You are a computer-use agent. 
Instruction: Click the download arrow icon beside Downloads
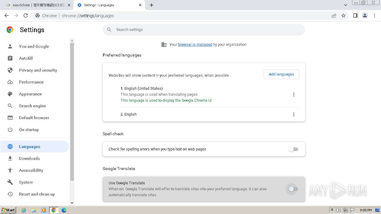tap(10, 158)
